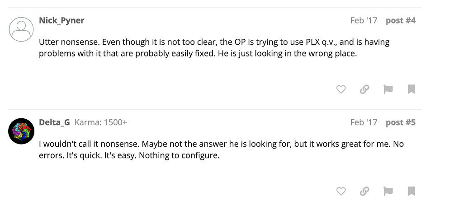
Task: Like Delta_G's post #5
Action: point(341,191)
